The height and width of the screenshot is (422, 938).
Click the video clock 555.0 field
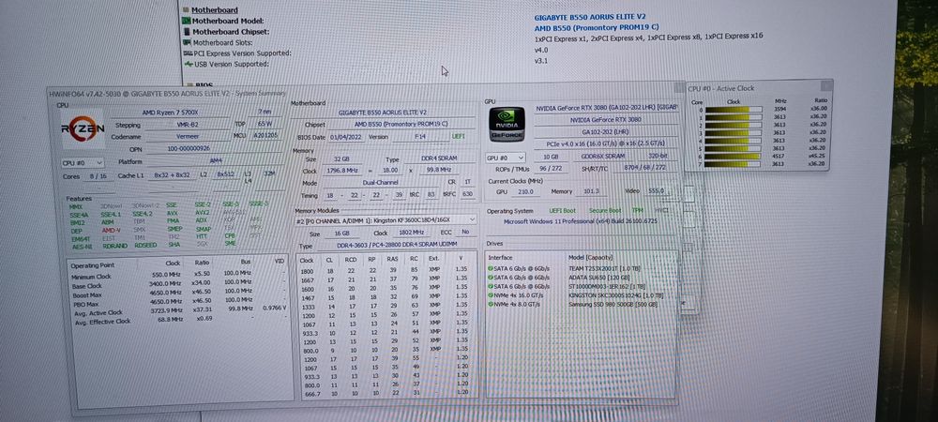[x=656, y=190]
